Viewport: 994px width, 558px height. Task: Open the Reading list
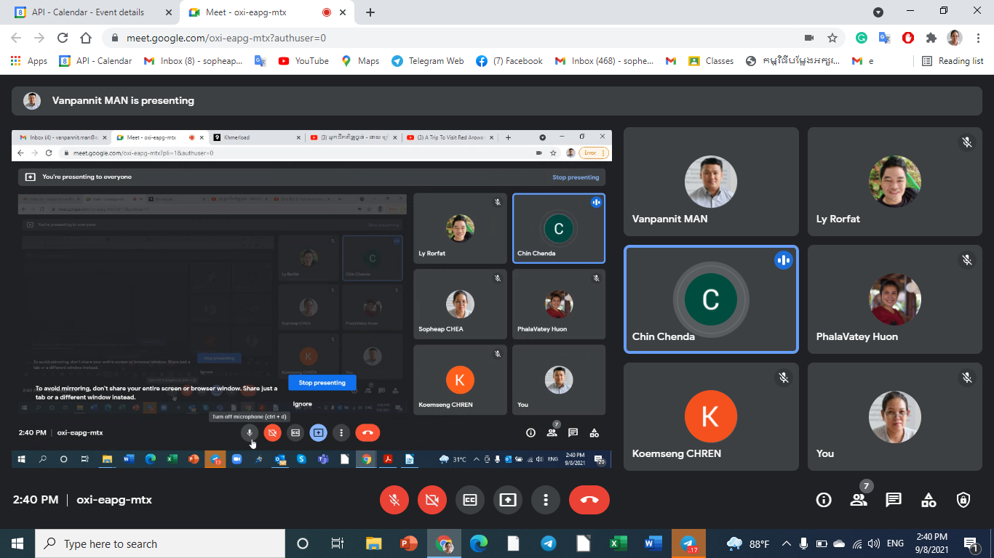point(953,61)
